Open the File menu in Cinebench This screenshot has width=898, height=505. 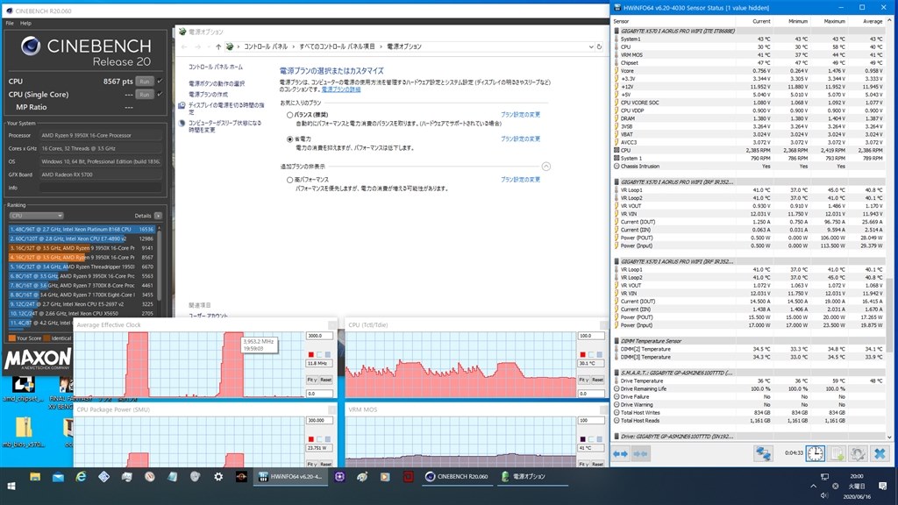coord(10,24)
